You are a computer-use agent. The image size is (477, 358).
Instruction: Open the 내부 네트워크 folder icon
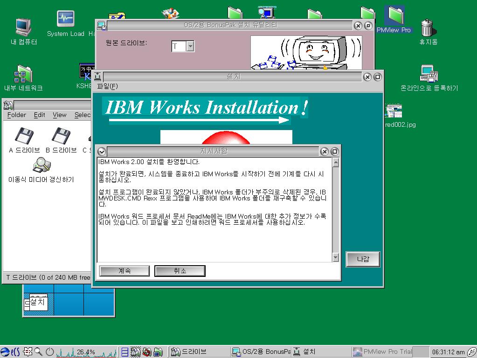point(23,78)
